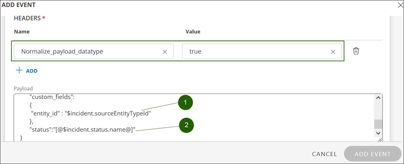Delete the header row with trash icon
The width and height of the screenshot is (404, 164).
[x=356, y=51]
